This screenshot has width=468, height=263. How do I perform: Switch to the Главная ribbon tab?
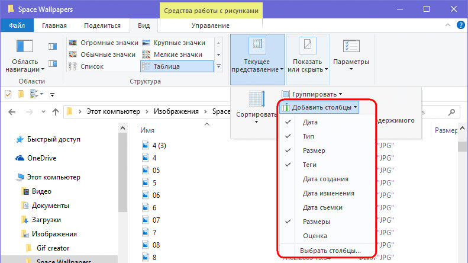[54, 25]
